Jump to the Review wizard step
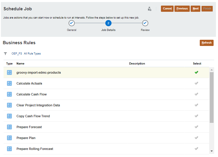Viewport: 218px width, 157px height. (145, 23)
